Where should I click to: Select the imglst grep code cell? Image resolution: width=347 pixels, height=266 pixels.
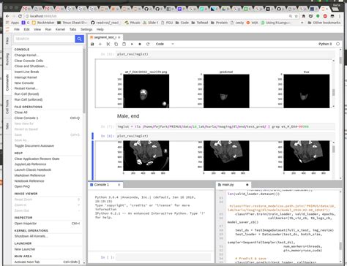point(225,126)
